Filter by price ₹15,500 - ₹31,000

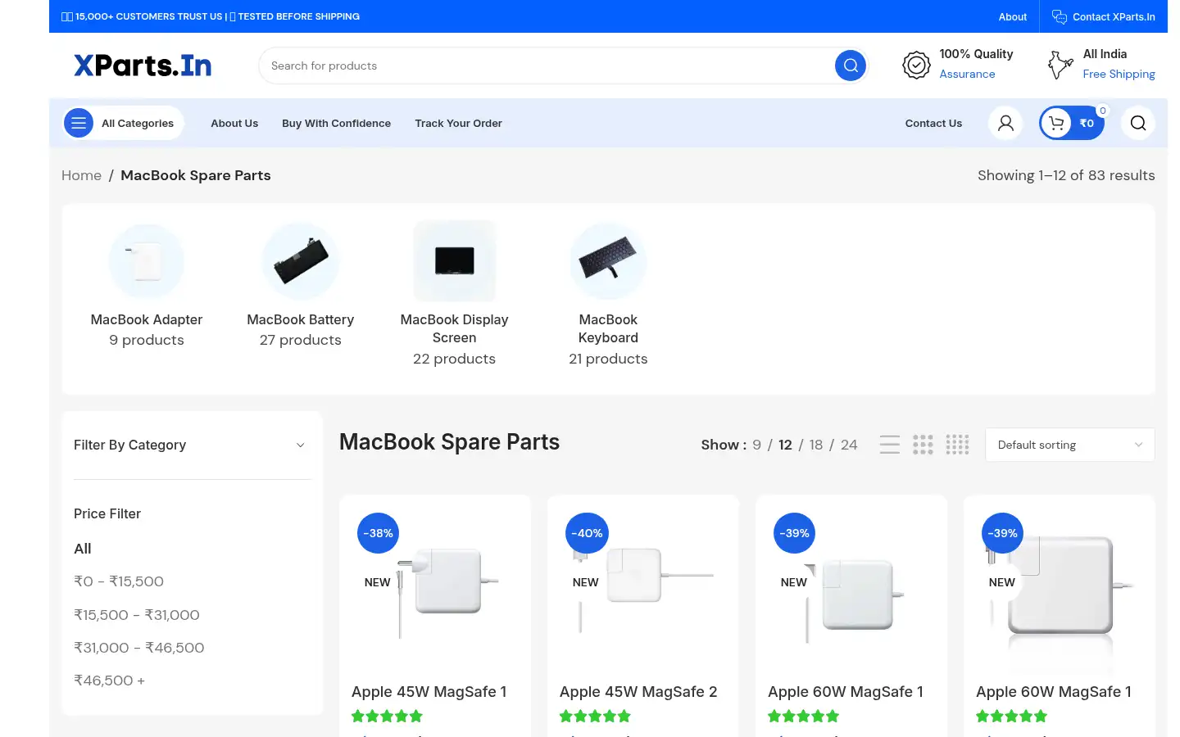point(137,615)
